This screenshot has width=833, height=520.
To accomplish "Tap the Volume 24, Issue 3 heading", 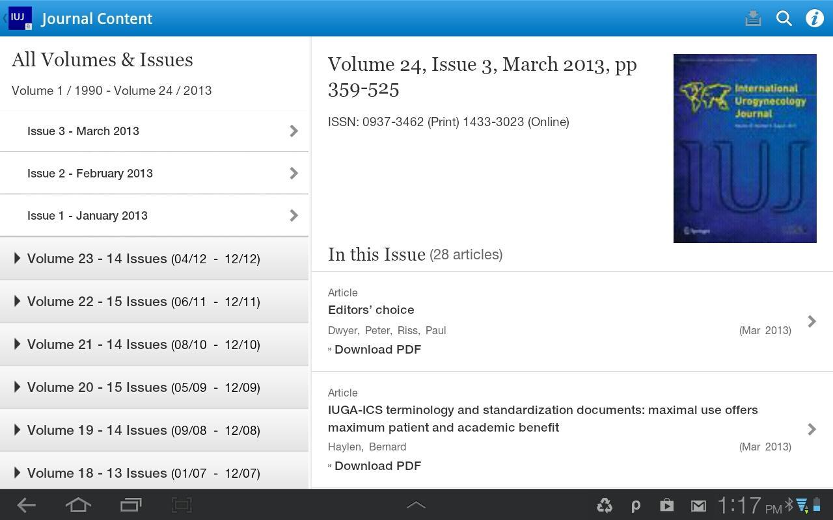I will point(482,76).
